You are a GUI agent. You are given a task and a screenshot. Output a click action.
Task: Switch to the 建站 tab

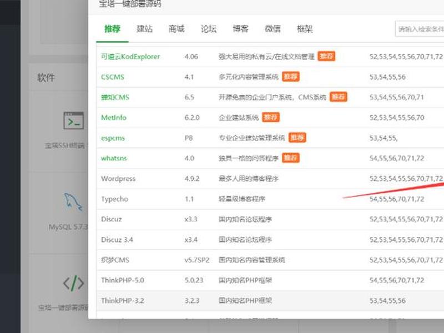coord(144,29)
